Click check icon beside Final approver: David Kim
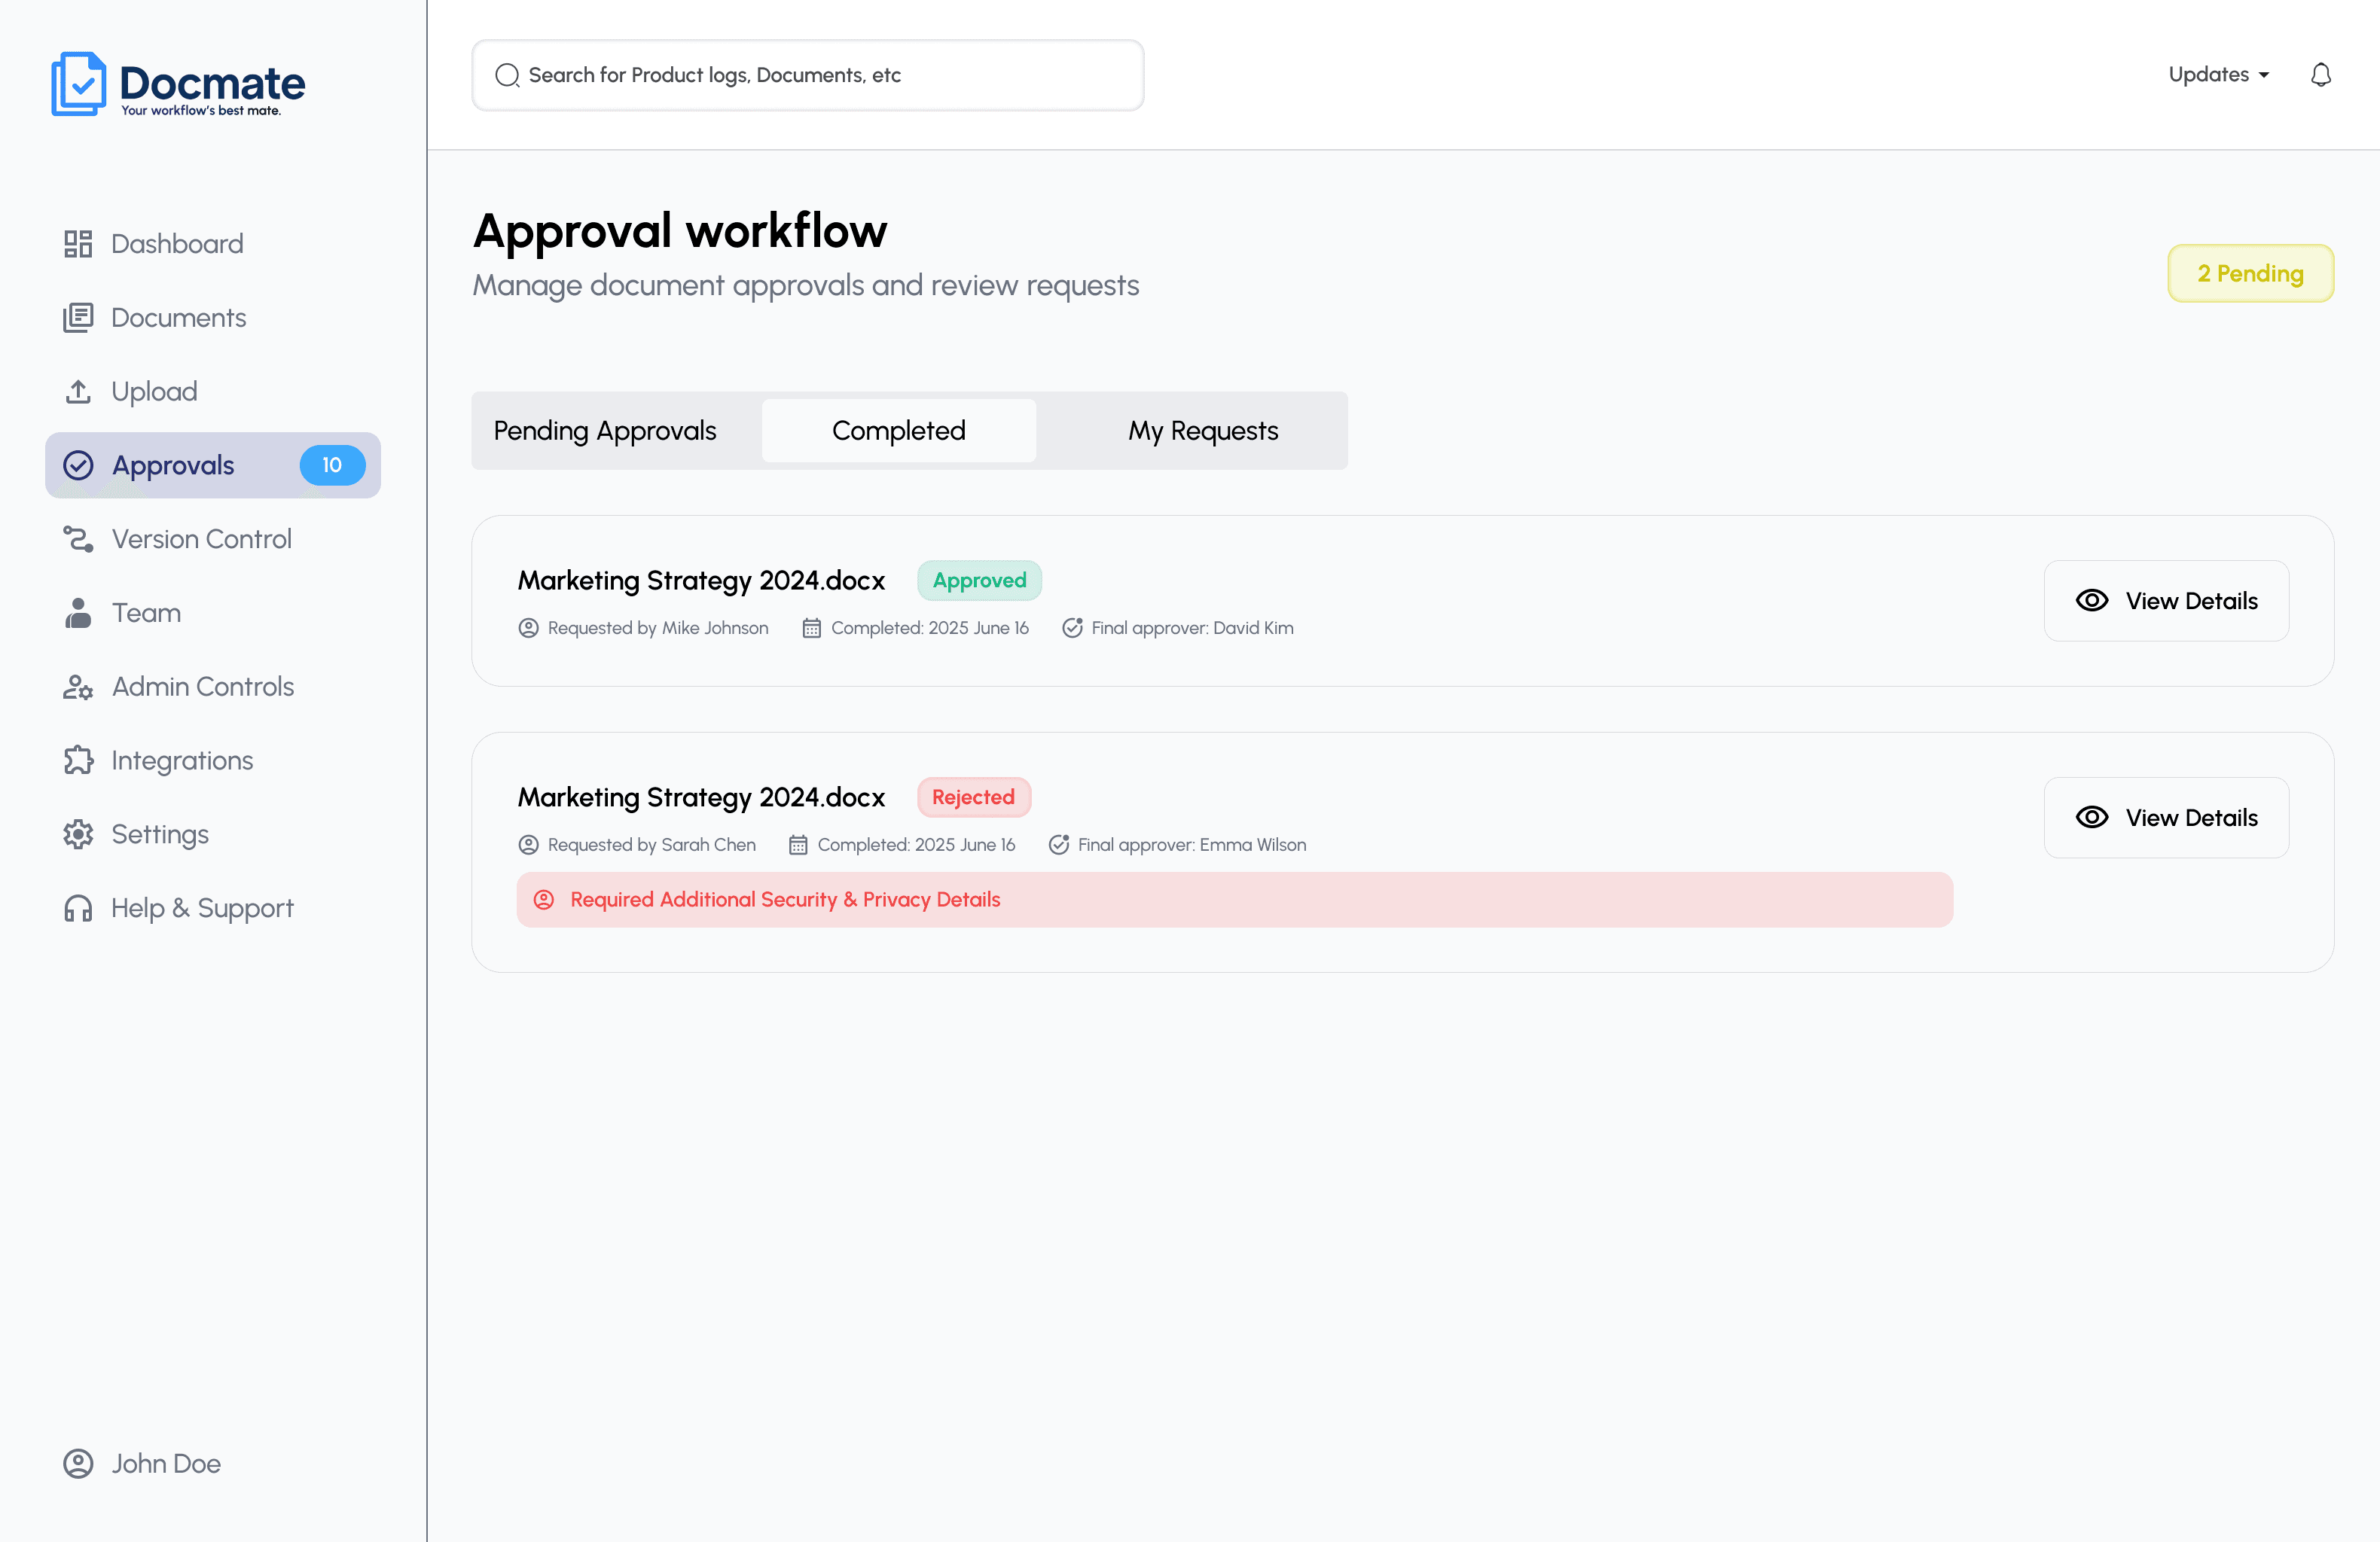Screen dimensions: 2380x1542 1072,628
